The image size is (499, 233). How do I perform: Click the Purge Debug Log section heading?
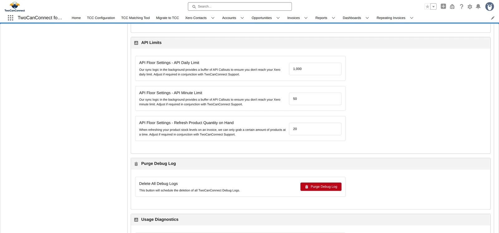[x=158, y=163]
